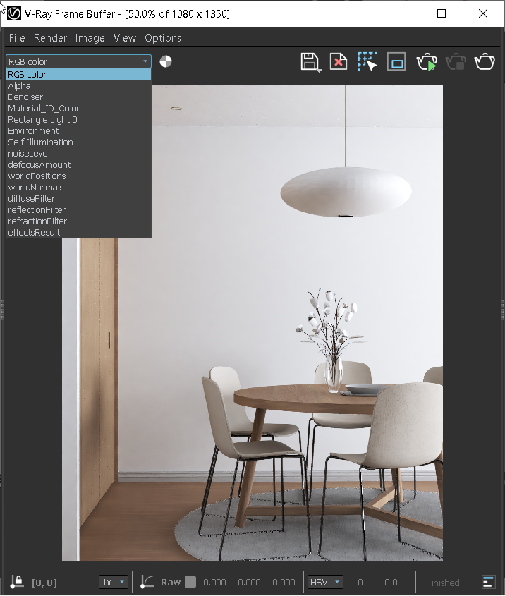Select the worldNormals channel
The width and height of the screenshot is (505, 596).
pos(79,188)
